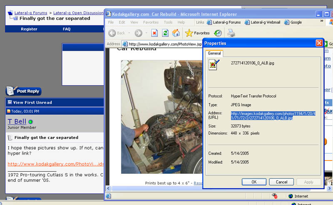
Task: Open T Bell's user profile link
Action: point(17,121)
